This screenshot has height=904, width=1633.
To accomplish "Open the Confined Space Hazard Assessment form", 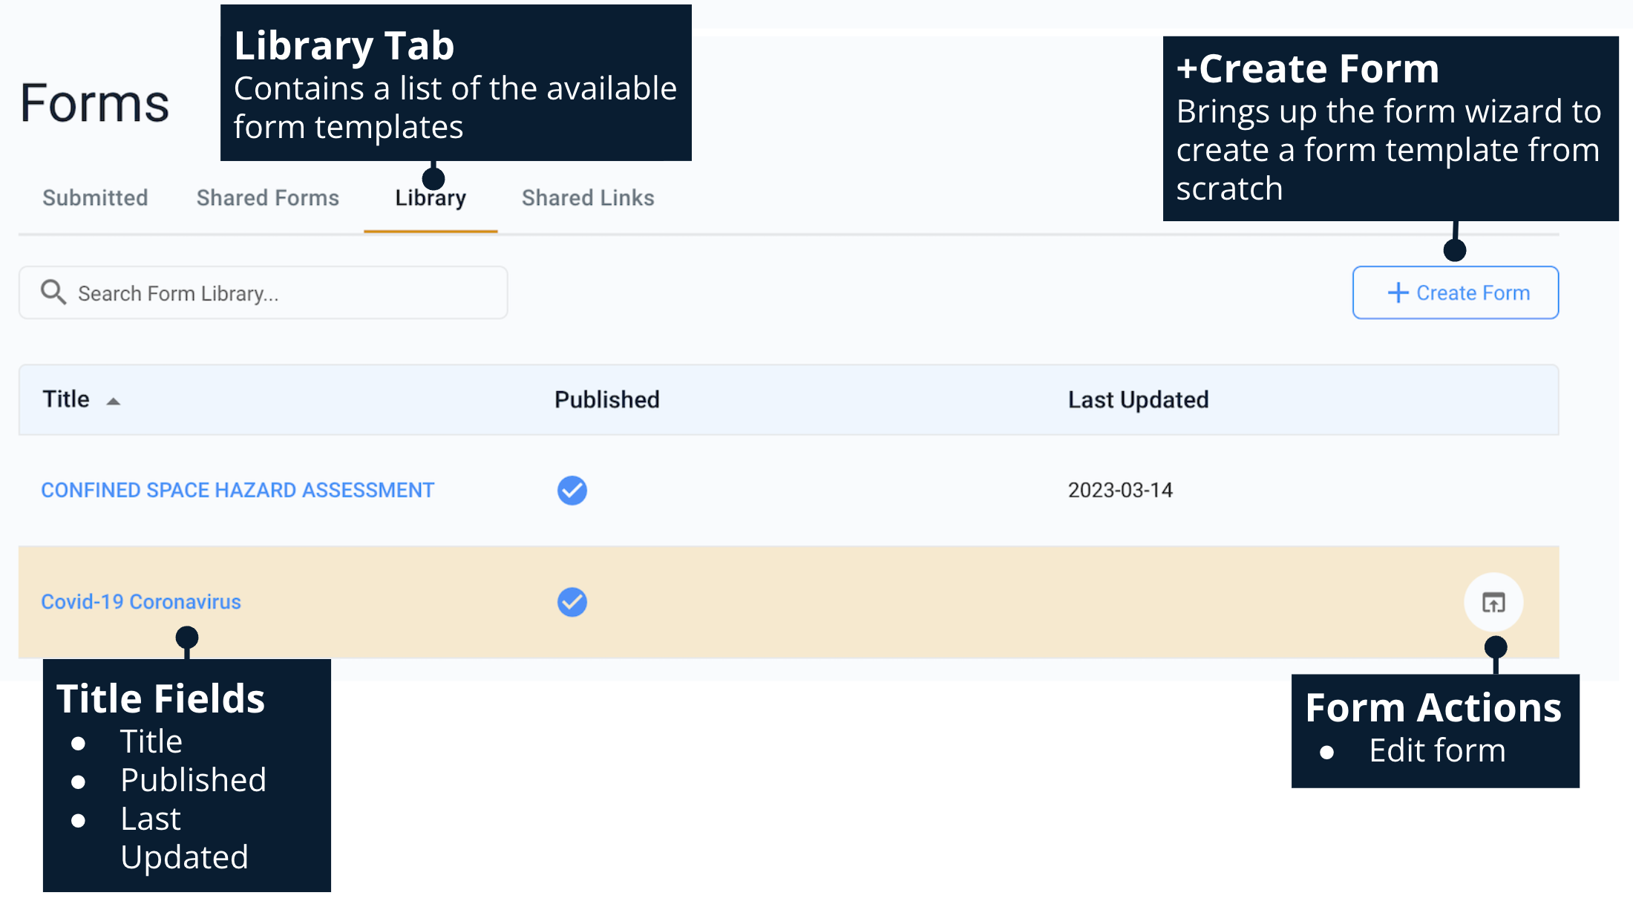I will coord(238,490).
